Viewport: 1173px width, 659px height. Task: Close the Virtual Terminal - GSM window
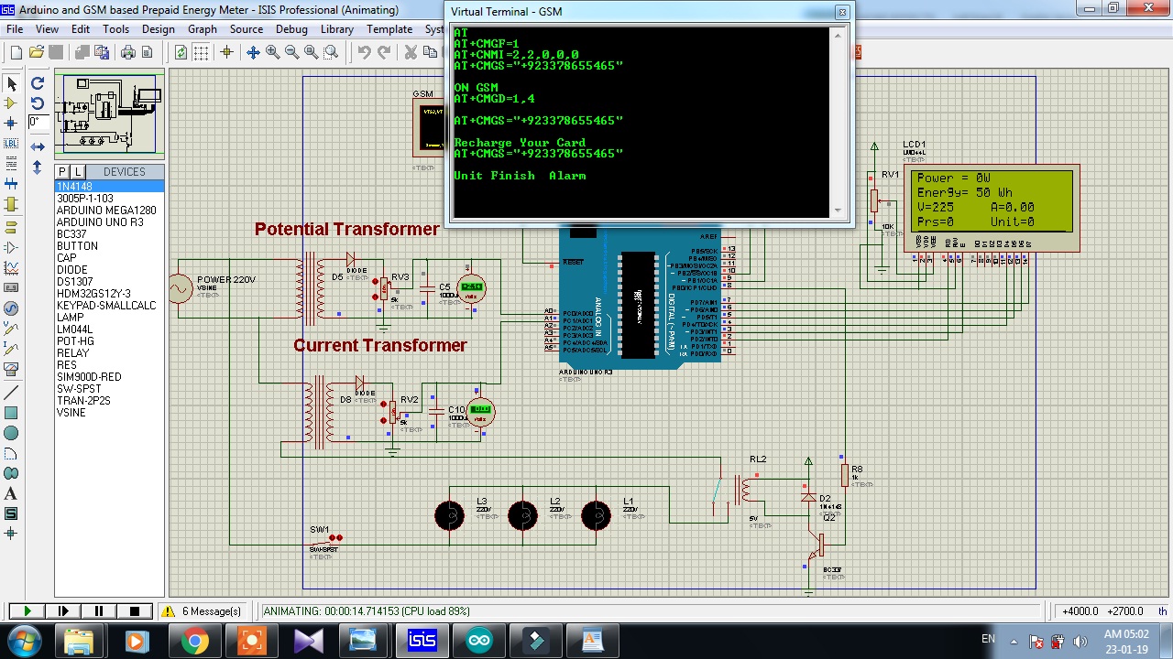[842, 12]
